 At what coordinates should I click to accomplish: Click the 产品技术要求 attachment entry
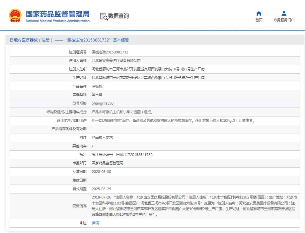click(102, 137)
